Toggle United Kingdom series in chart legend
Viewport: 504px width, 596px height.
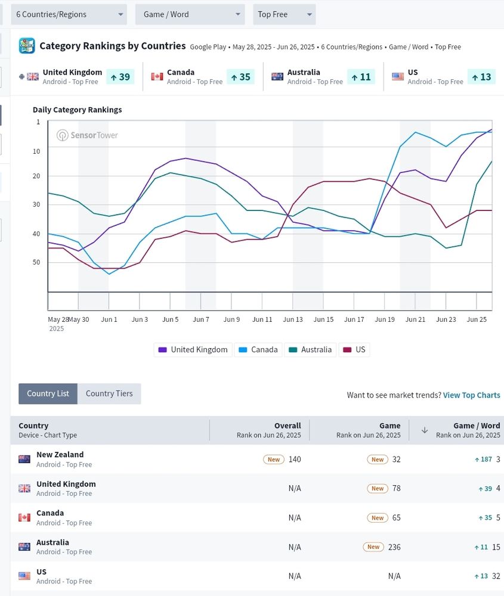193,350
